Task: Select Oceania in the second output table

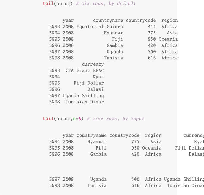Action: coord(152,148)
